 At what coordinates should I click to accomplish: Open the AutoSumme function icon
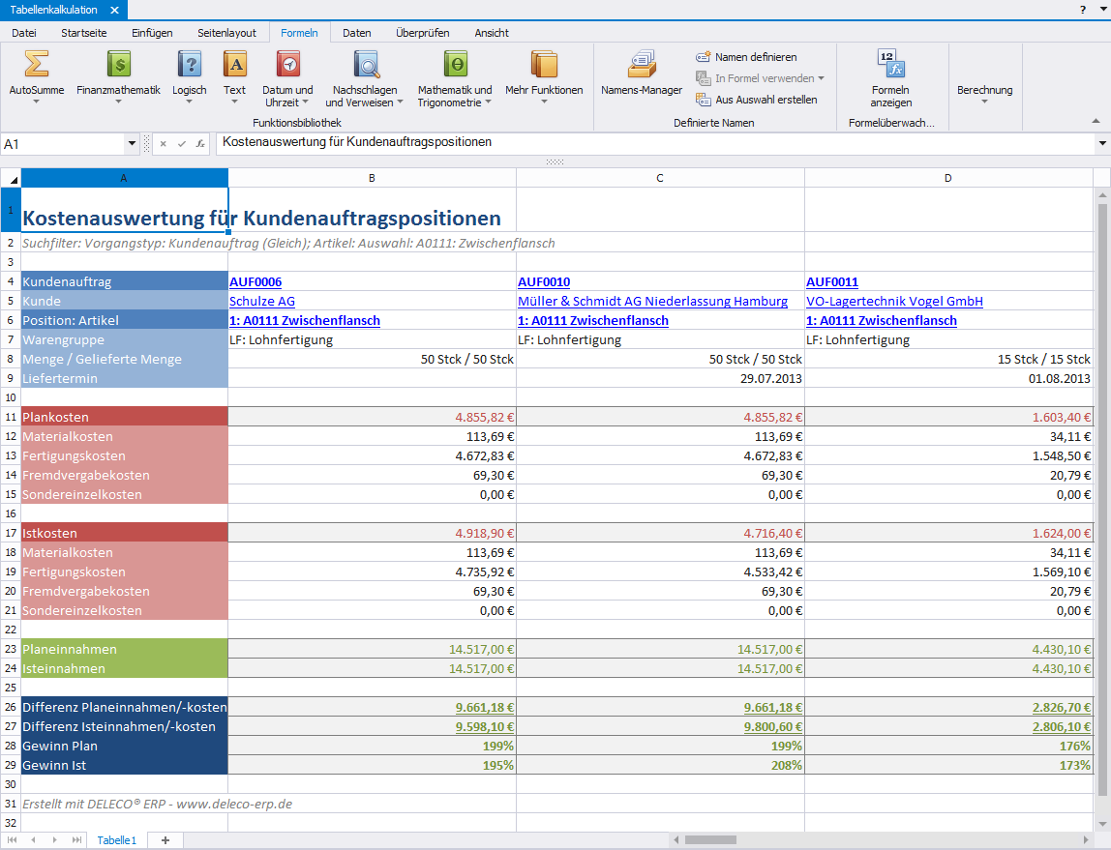(x=36, y=66)
